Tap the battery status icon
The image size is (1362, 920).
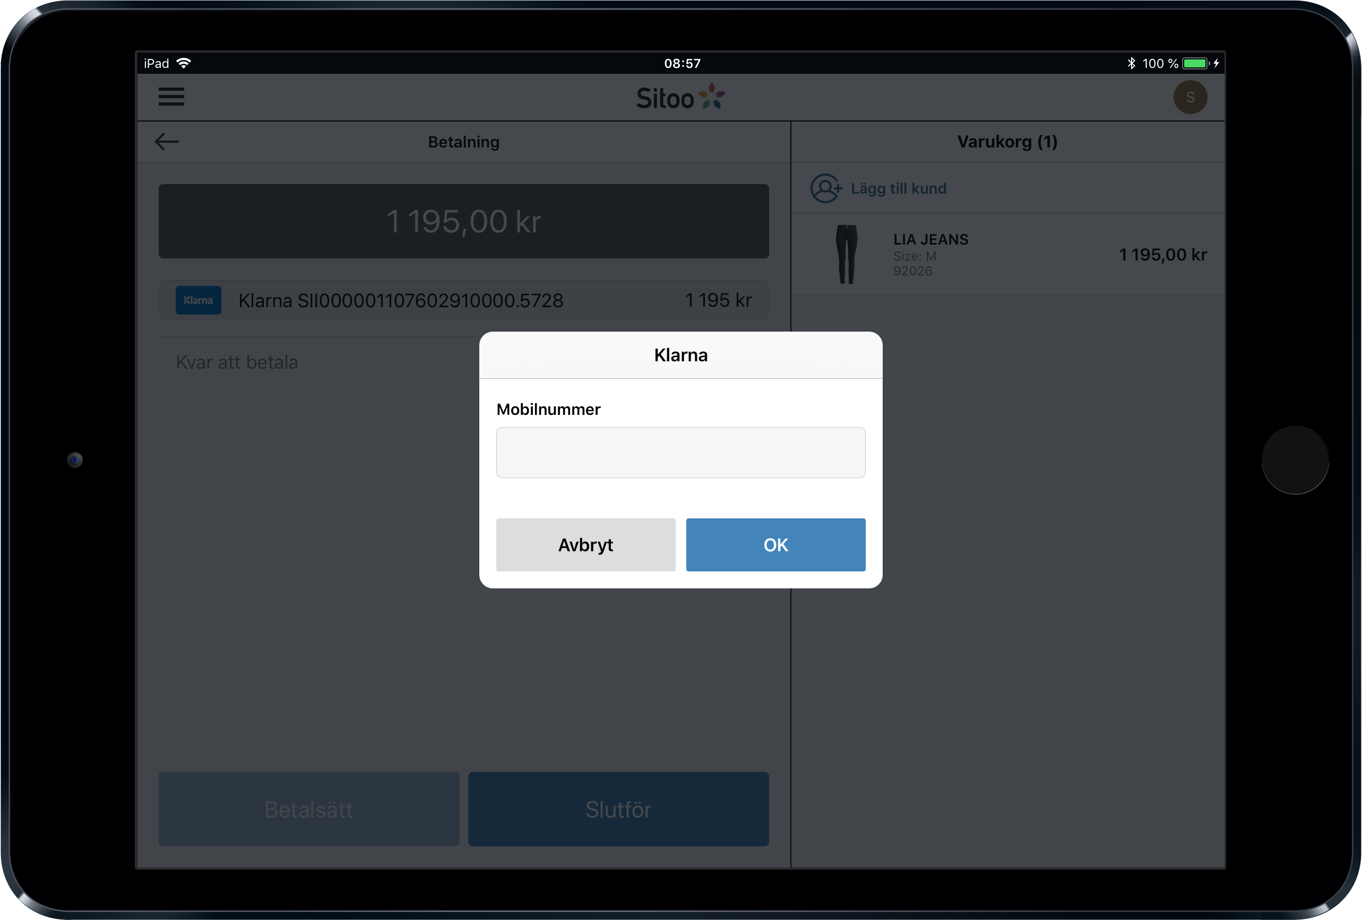click(x=1195, y=63)
